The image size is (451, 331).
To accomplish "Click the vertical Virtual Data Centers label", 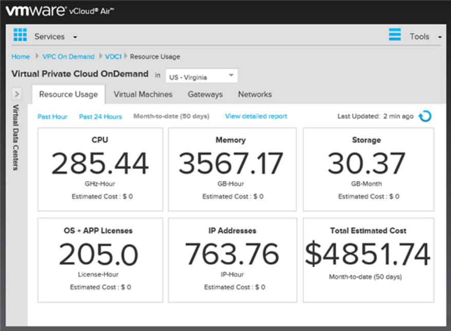I will pos(16,137).
